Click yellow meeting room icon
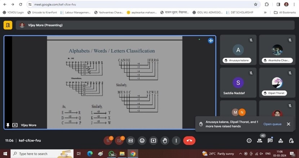The width and height of the screenshot is (299, 158). point(8,25)
